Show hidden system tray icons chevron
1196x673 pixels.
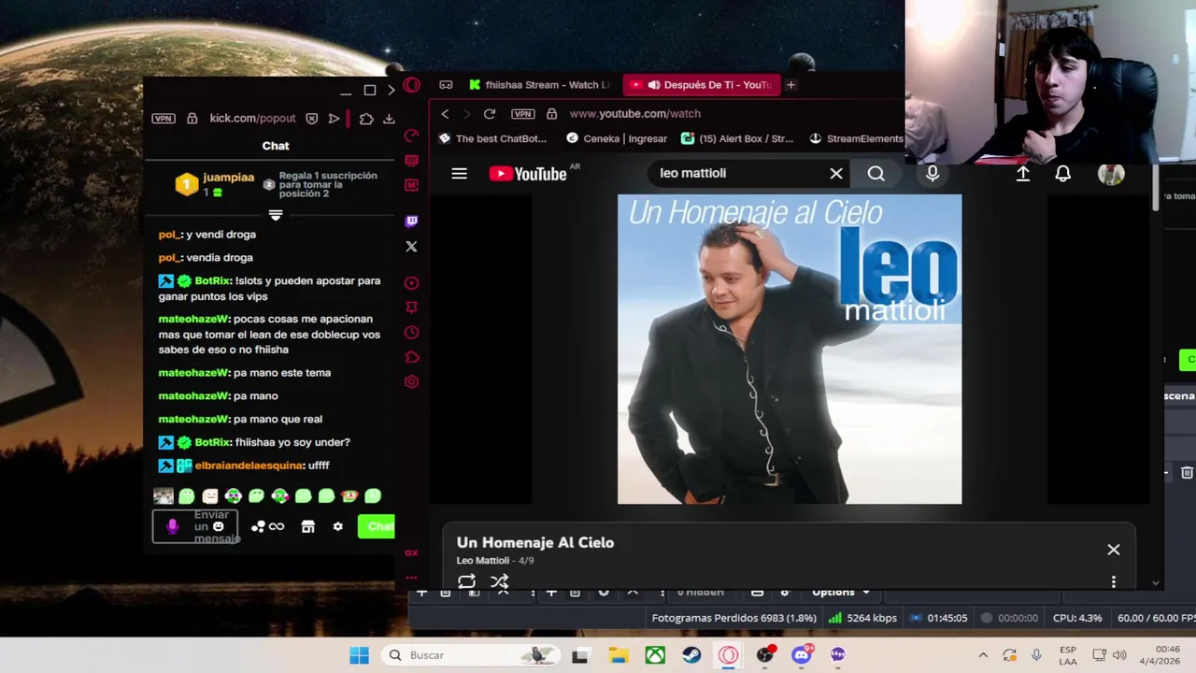[x=983, y=655]
